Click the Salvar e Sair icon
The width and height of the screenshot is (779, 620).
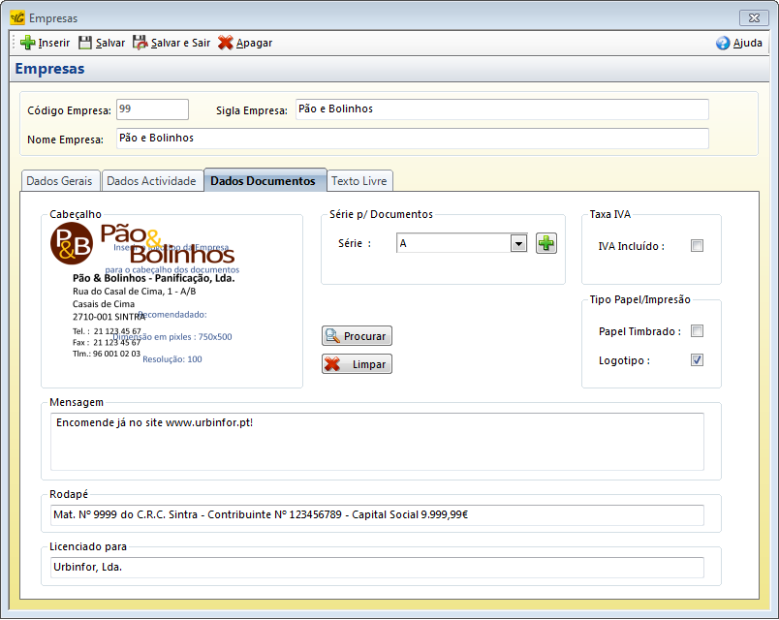[x=140, y=43]
